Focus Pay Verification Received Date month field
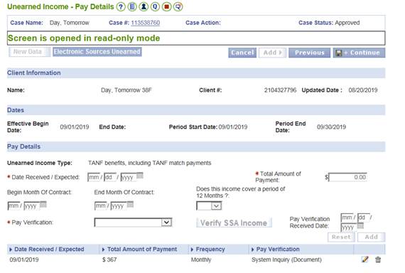 [x=347, y=218]
